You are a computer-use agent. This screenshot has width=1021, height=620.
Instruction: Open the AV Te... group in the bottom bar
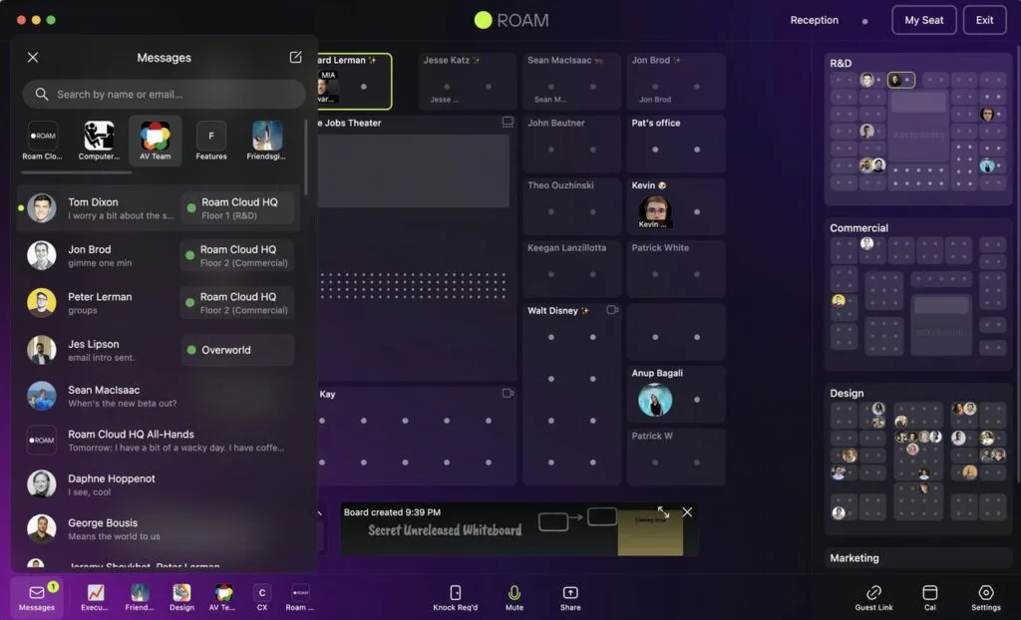[222, 597]
